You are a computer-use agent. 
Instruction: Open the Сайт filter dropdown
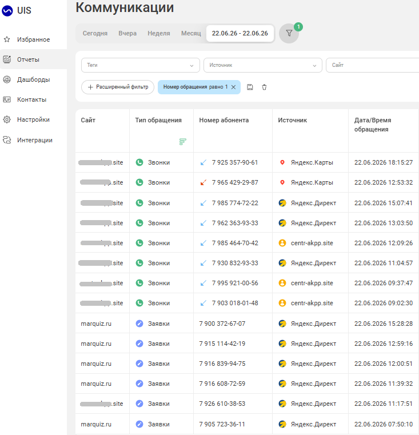(372, 65)
